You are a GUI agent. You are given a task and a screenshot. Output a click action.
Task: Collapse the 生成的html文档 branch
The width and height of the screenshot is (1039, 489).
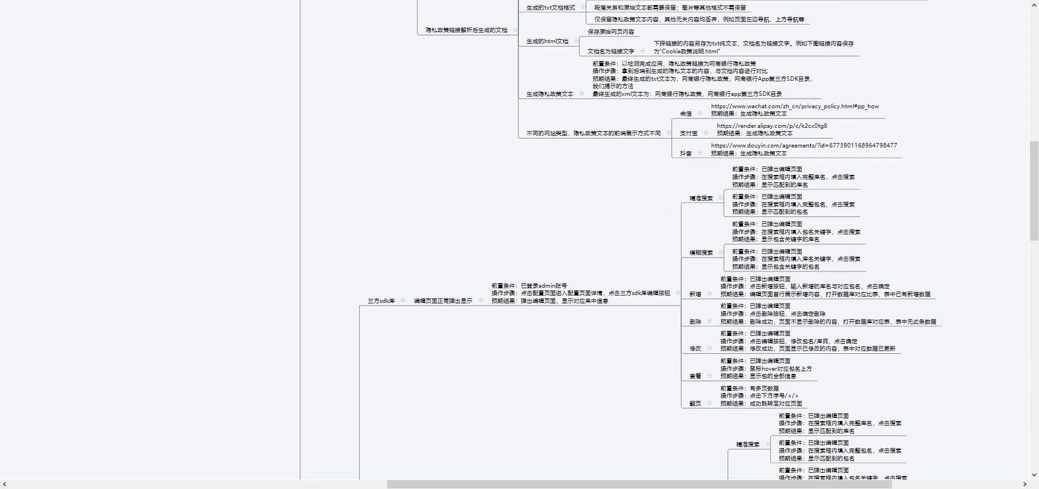(x=576, y=41)
